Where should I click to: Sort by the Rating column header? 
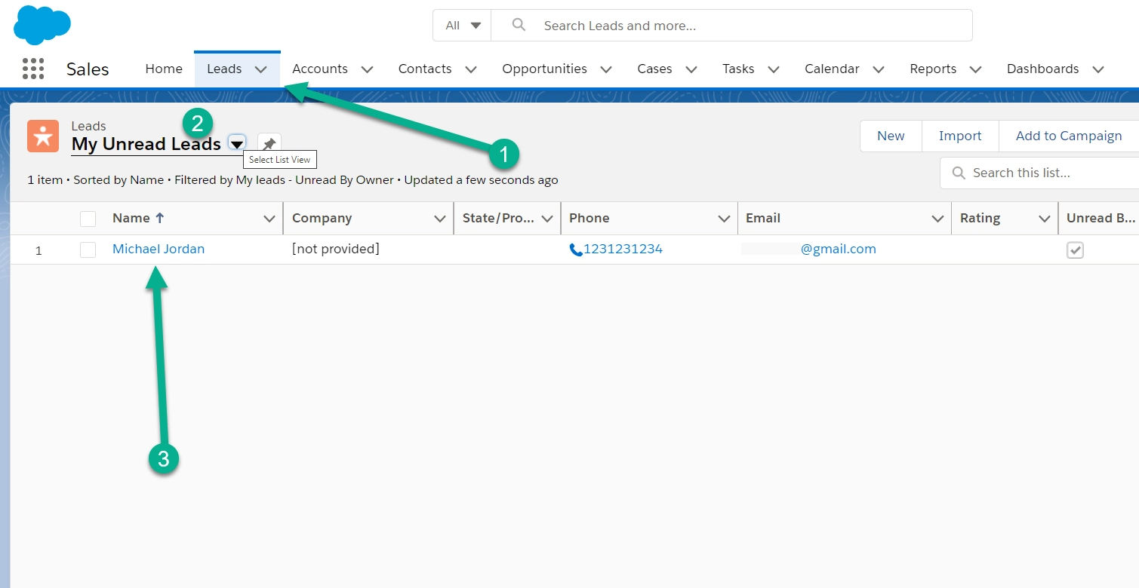tap(980, 218)
